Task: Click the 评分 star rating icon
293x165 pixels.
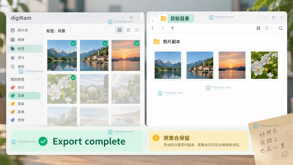Action: [x=13, y=58]
